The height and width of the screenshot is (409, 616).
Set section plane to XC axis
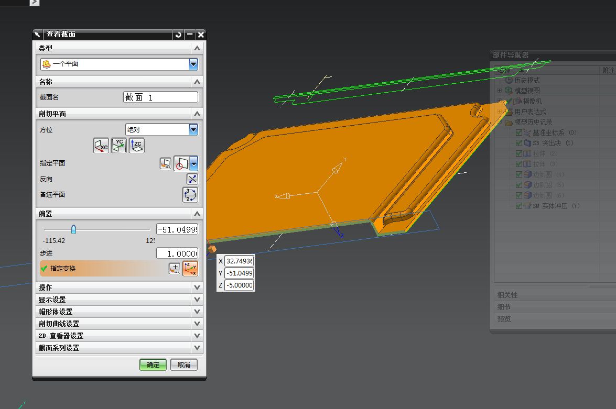tap(101, 146)
